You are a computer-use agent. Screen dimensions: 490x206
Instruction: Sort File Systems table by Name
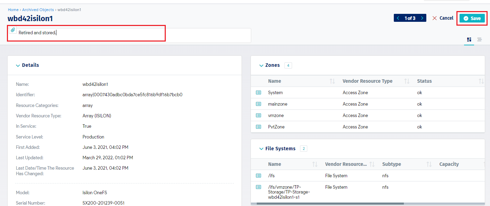(x=315, y=164)
